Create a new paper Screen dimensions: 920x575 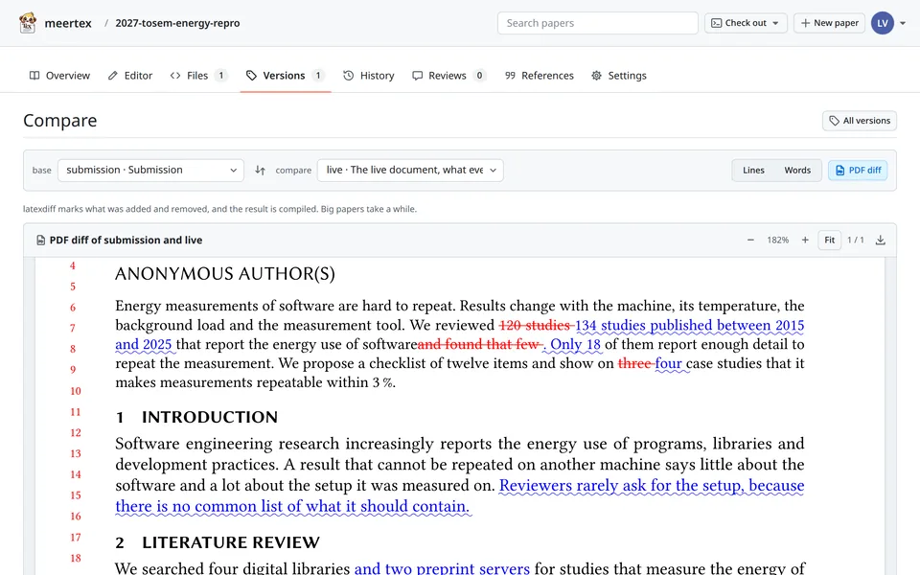[x=829, y=23]
